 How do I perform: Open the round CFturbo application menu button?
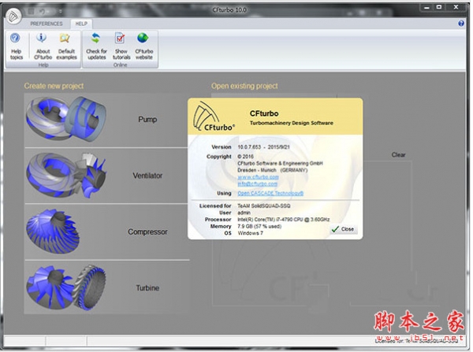[x=13, y=16]
